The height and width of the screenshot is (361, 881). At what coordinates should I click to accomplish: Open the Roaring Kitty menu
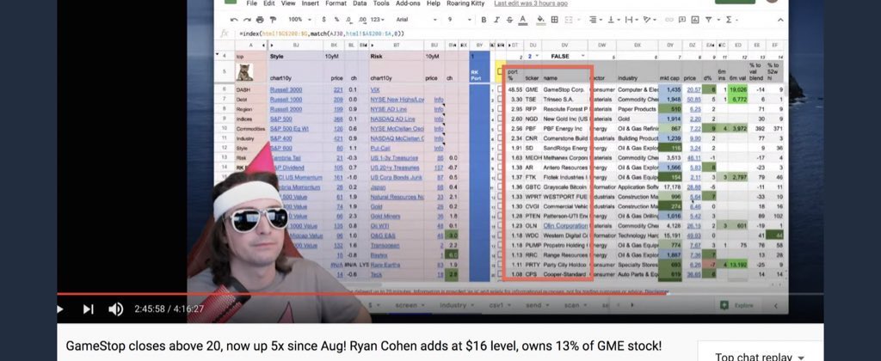point(467,3)
